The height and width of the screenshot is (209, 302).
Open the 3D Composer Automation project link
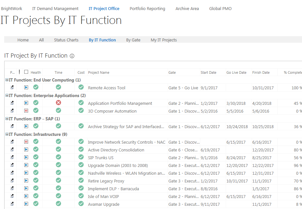pos(112,111)
